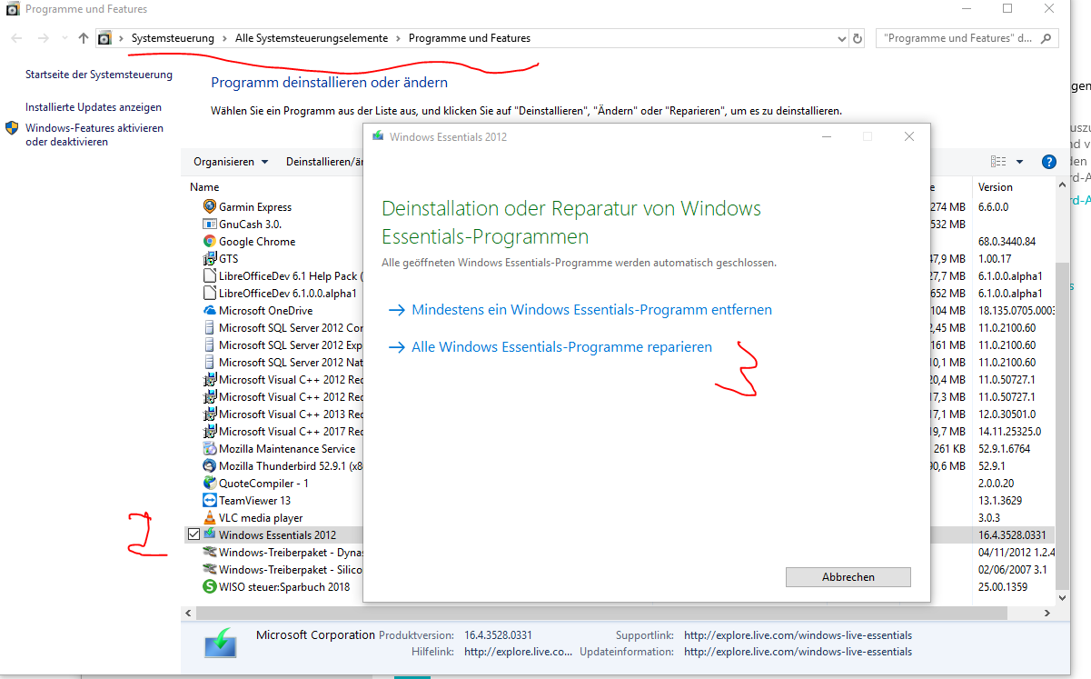Open Installierte Updates anzeigen link

click(94, 107)
